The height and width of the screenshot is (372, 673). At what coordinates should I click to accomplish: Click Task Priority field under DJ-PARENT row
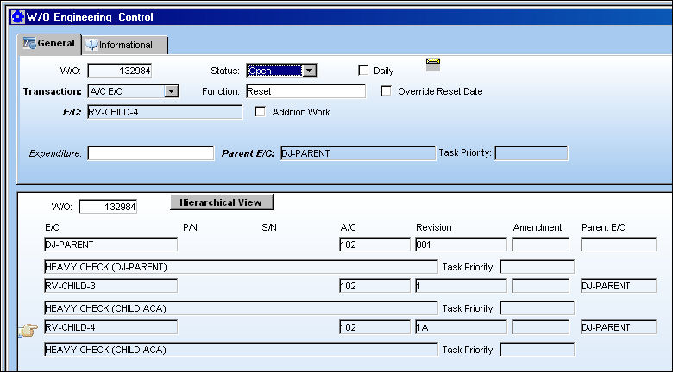(x=538, y=267)
